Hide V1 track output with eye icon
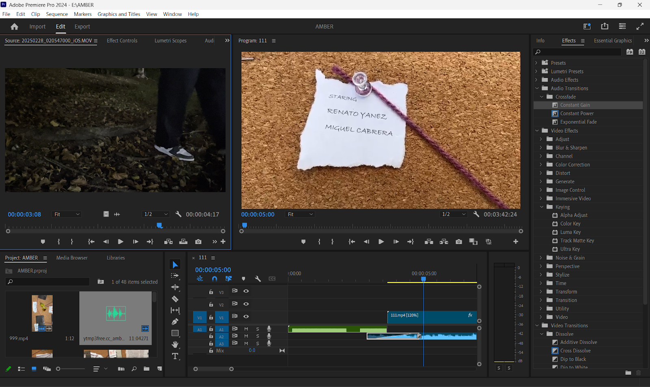Viewport: 650px width, 387px height. [246, 316]
